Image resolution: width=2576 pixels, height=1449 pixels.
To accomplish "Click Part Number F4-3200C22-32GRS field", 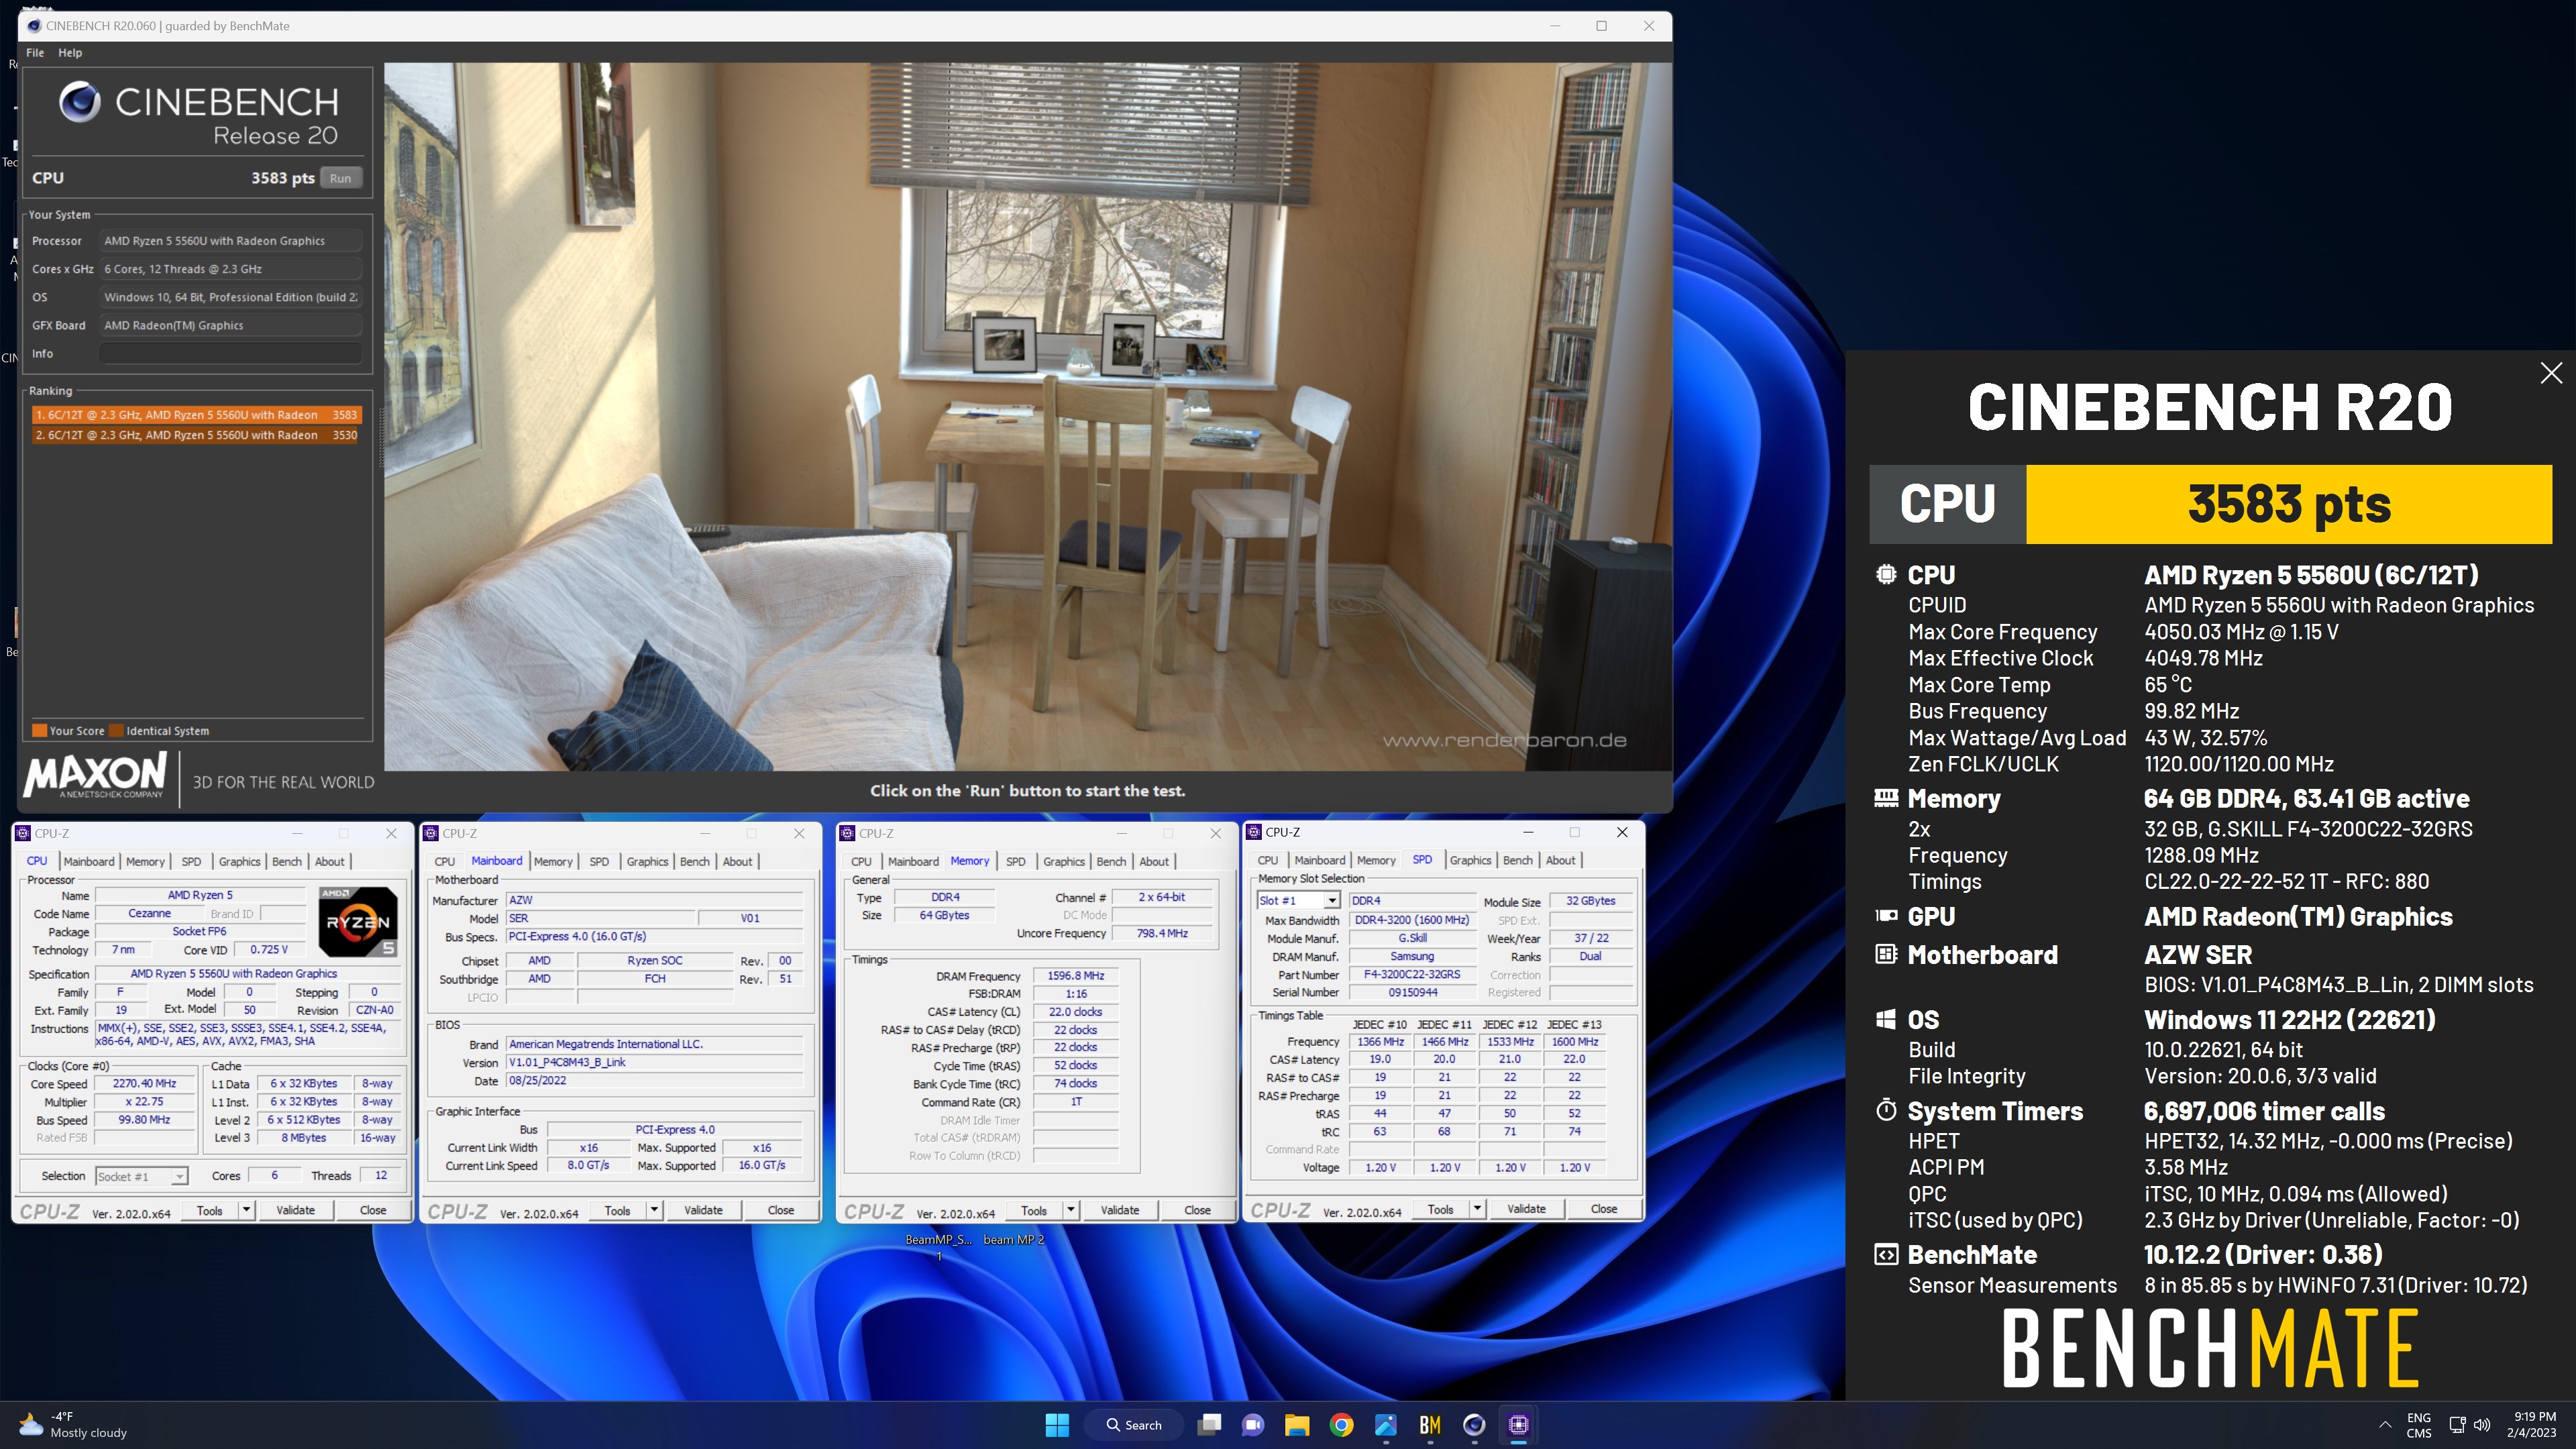I will pyautogui.click(x=1412, y=975).
